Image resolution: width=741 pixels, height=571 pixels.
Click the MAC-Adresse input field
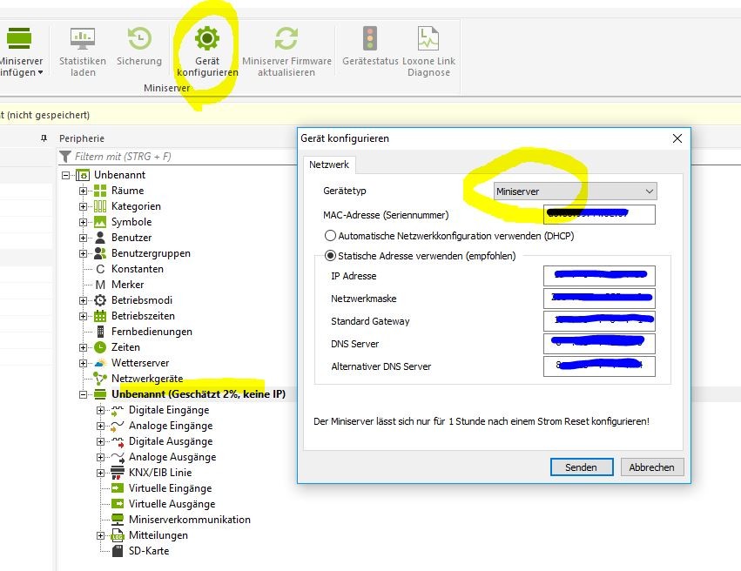599,214
